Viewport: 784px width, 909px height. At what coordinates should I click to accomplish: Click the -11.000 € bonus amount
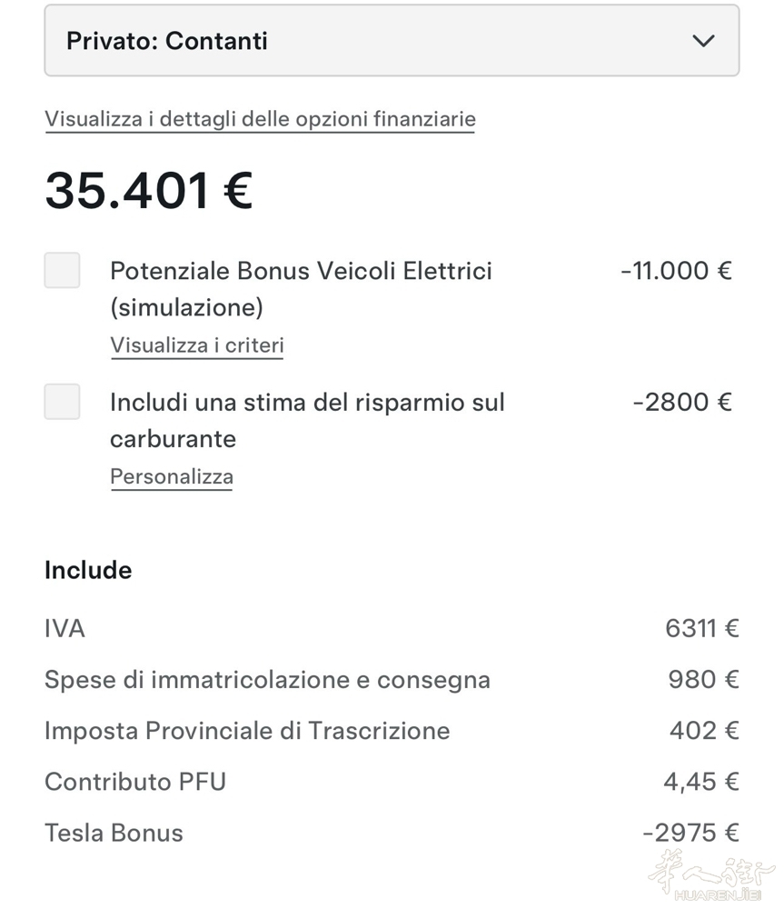(x=676, y=271)
